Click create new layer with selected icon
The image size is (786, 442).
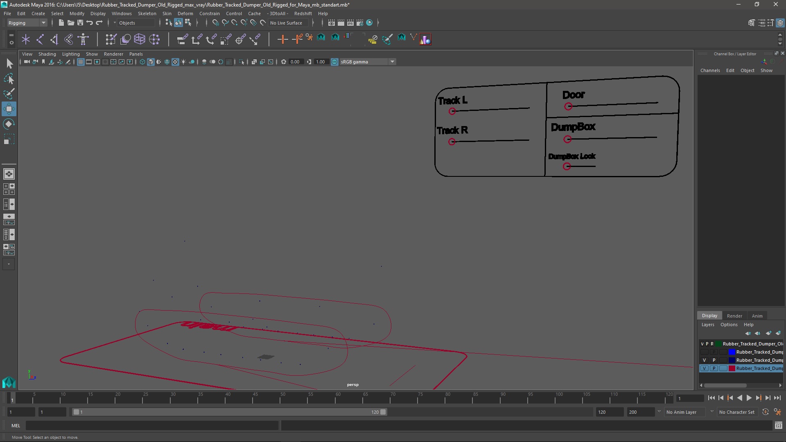click(x=778, y=333)
